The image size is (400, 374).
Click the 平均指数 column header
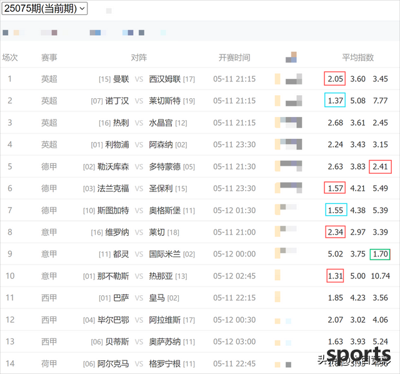358,58
